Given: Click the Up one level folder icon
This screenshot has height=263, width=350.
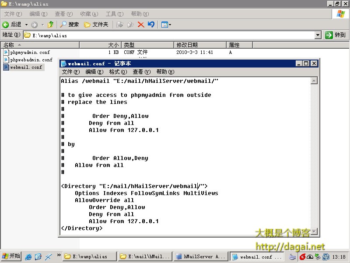Looking at the screenshot, I should (51, 25).
